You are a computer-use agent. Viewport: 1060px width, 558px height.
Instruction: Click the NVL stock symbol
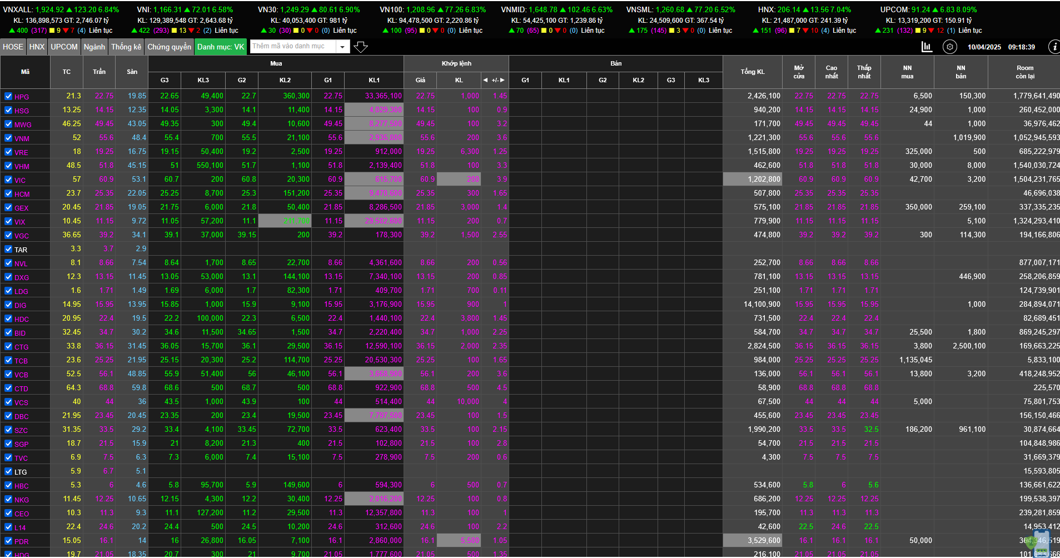point(21,263)
